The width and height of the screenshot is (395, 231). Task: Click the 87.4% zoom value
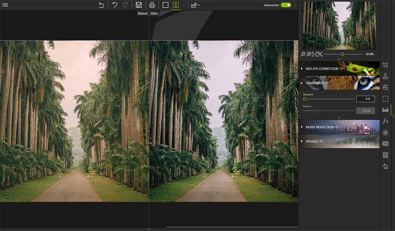point(369,54)
